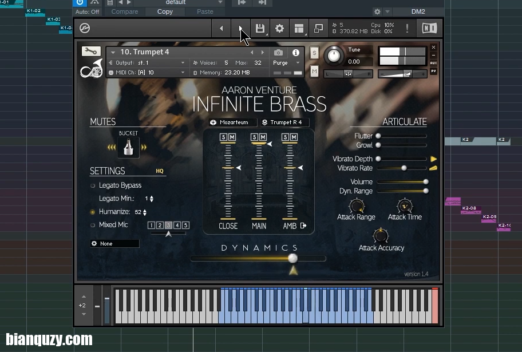
Task: Click the save disk icon in Kontakt header
Action: pyautogui.click(x=260, y=28)
